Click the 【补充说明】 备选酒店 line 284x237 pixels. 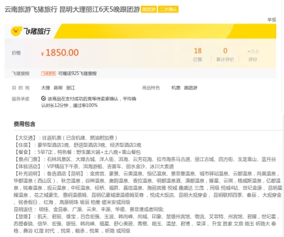[x=146, y=174]
